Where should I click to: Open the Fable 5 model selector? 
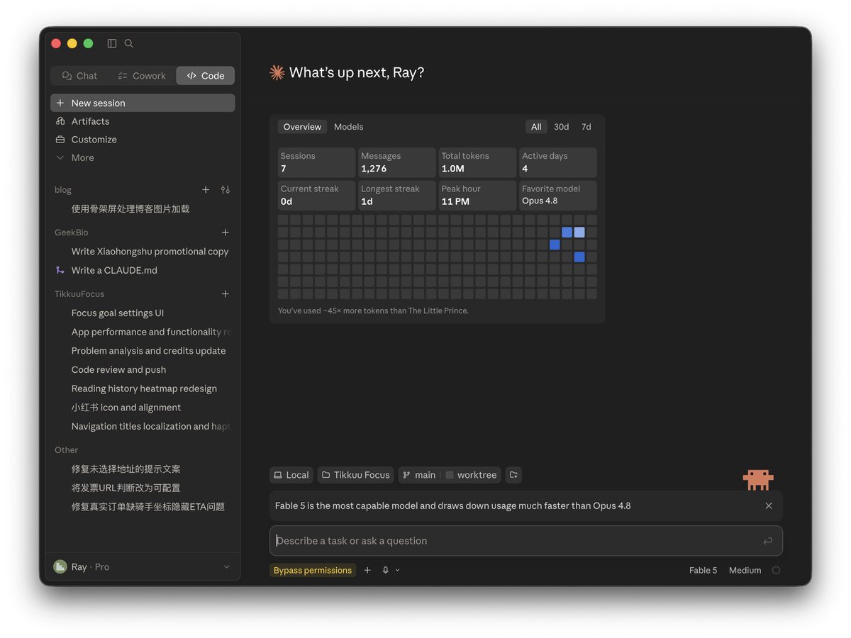coord(703,571)
